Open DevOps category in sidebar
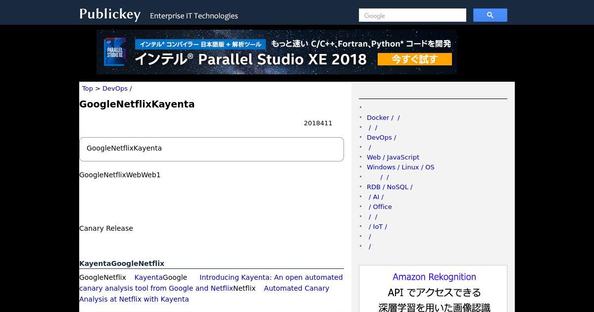 pos(381,138)
